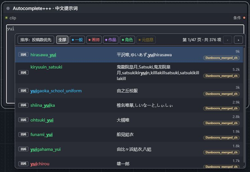
Task: Open wiki badge for kiryuuin_satsuki
Action: [x=23, y=73]
